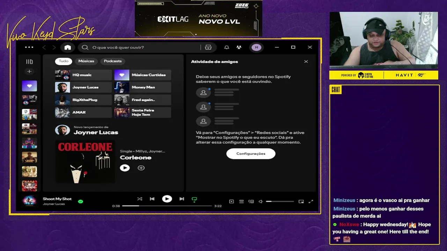Open the miniplayer icon
The height and width of the screenshot is (251, 447).
(301, 201)
